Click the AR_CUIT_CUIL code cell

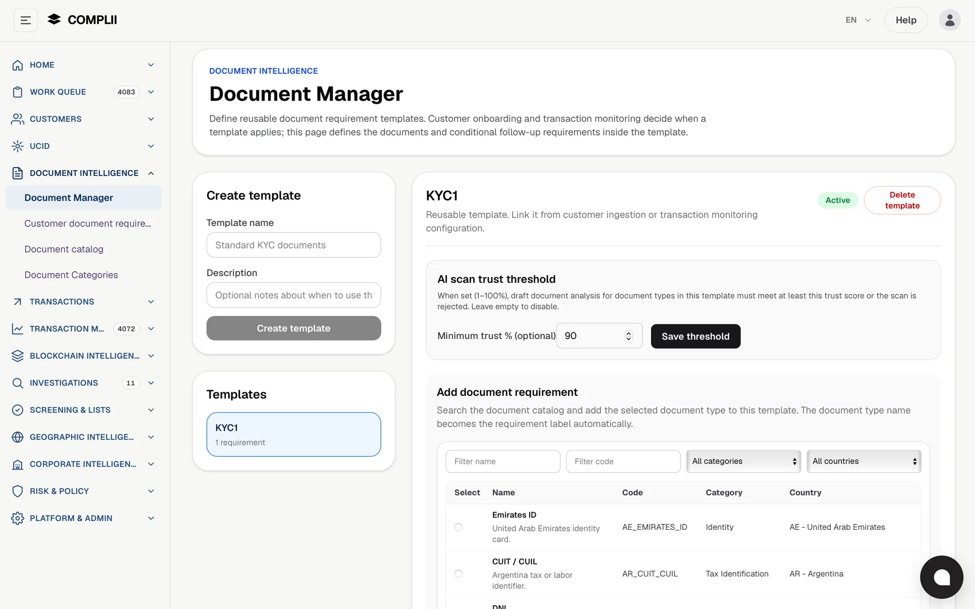click(x=650, y=574)
